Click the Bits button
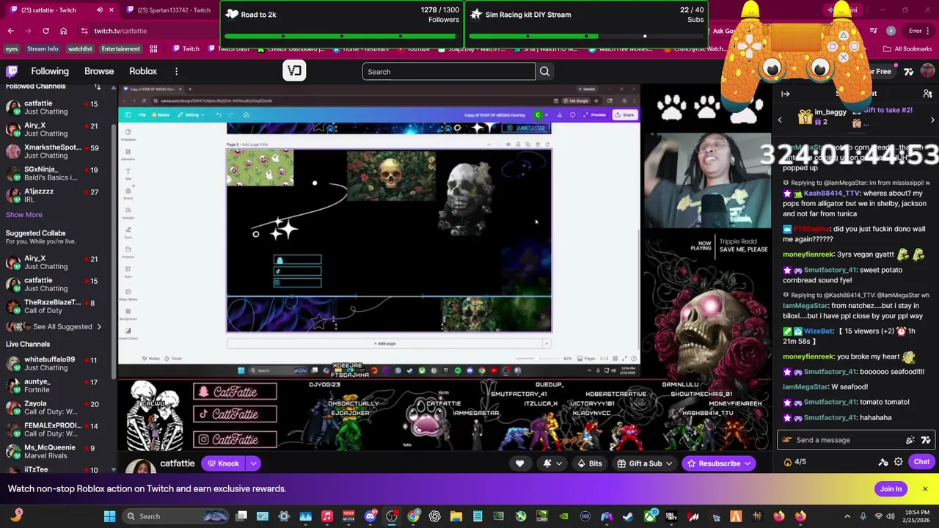Screen dimensions: 939x528 click(590, 463)
